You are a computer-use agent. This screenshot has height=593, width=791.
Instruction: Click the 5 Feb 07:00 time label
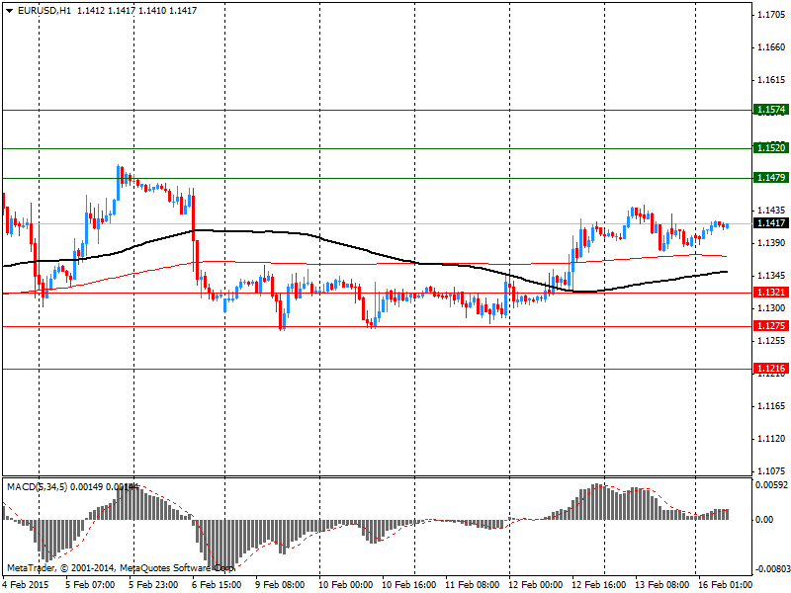(90, 585)
